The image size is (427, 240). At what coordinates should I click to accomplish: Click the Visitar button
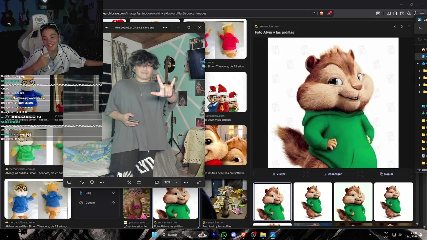(279, 174)
